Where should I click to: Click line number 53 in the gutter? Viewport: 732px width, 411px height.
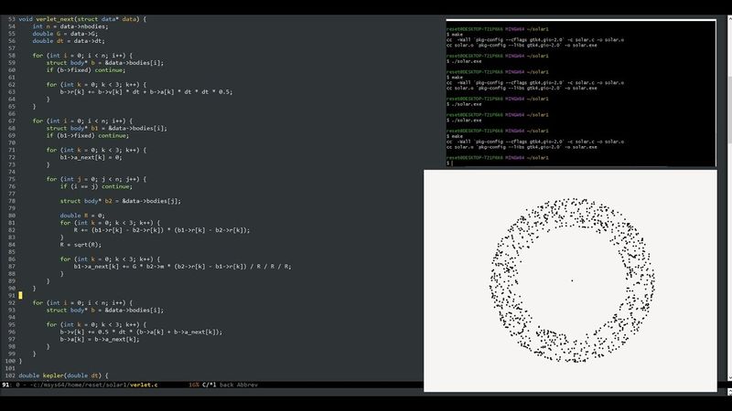click(11, 18)
